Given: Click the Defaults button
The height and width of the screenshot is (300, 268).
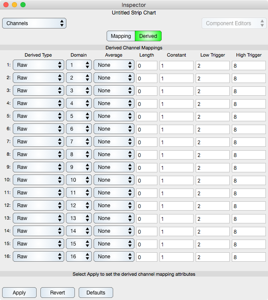Looking at the screenshot, I should coord(96,292).
